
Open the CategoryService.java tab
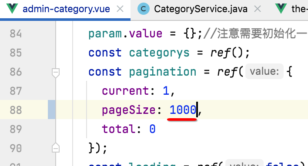click(201, 9)
